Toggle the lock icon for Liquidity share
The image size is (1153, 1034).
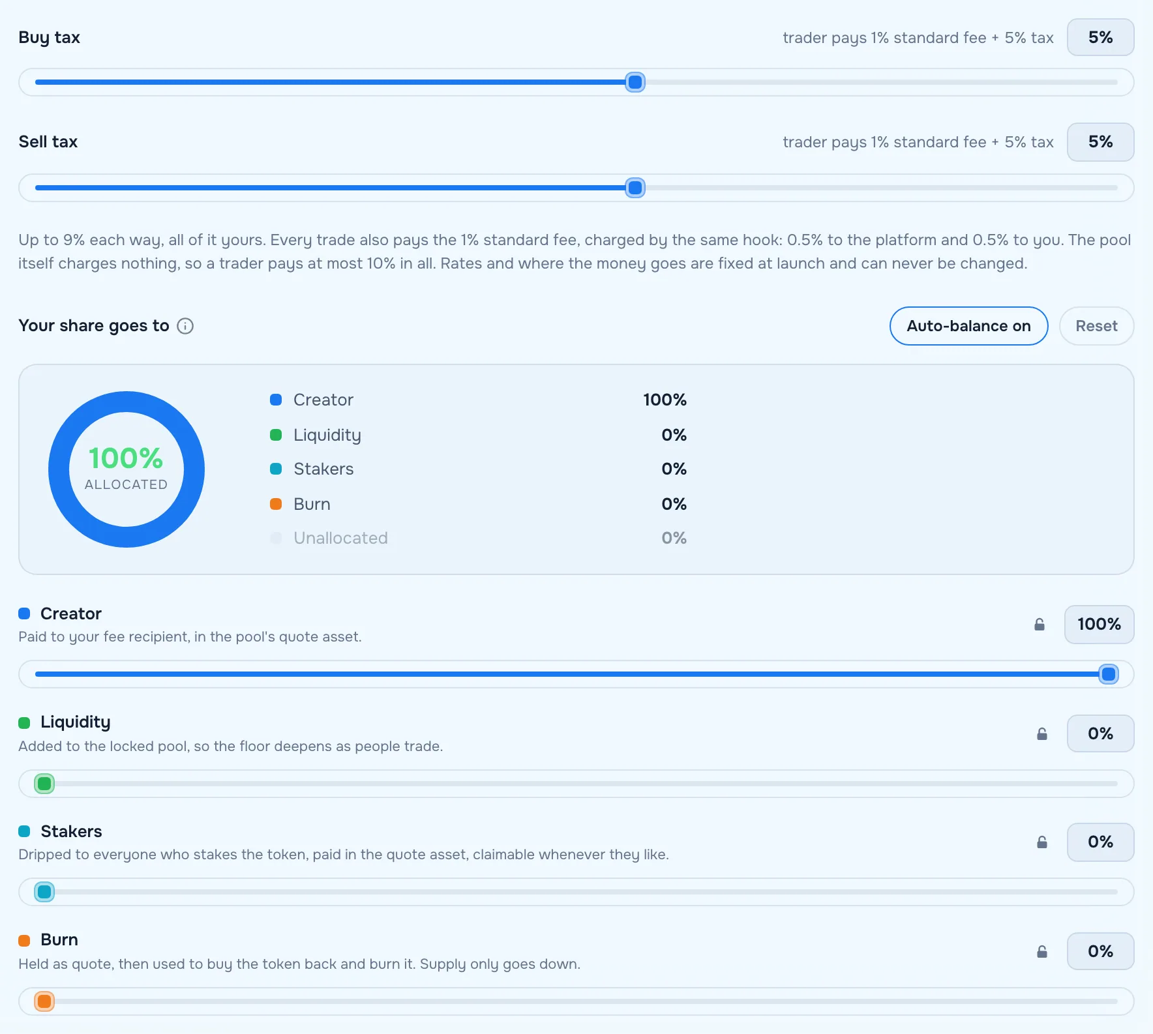(x=1042, y=734)
